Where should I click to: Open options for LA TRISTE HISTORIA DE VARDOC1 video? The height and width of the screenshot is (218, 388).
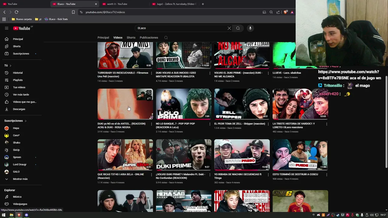click(326, 124)
